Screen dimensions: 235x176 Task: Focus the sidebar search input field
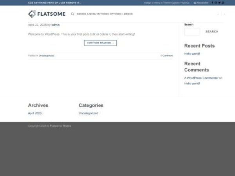coord(192,32)
